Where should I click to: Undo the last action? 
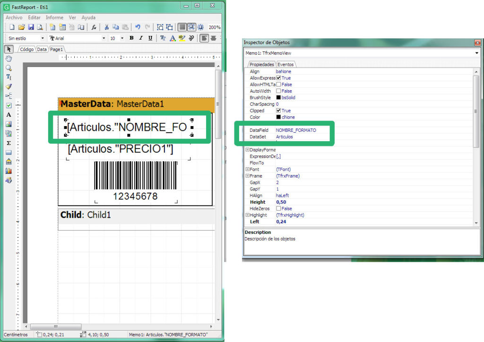coord(138,27)
